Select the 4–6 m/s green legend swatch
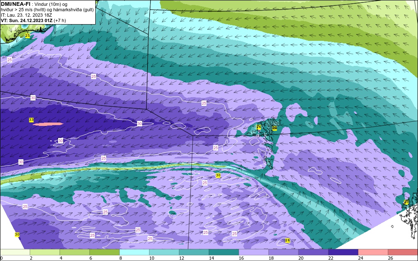 coord(75,252)
